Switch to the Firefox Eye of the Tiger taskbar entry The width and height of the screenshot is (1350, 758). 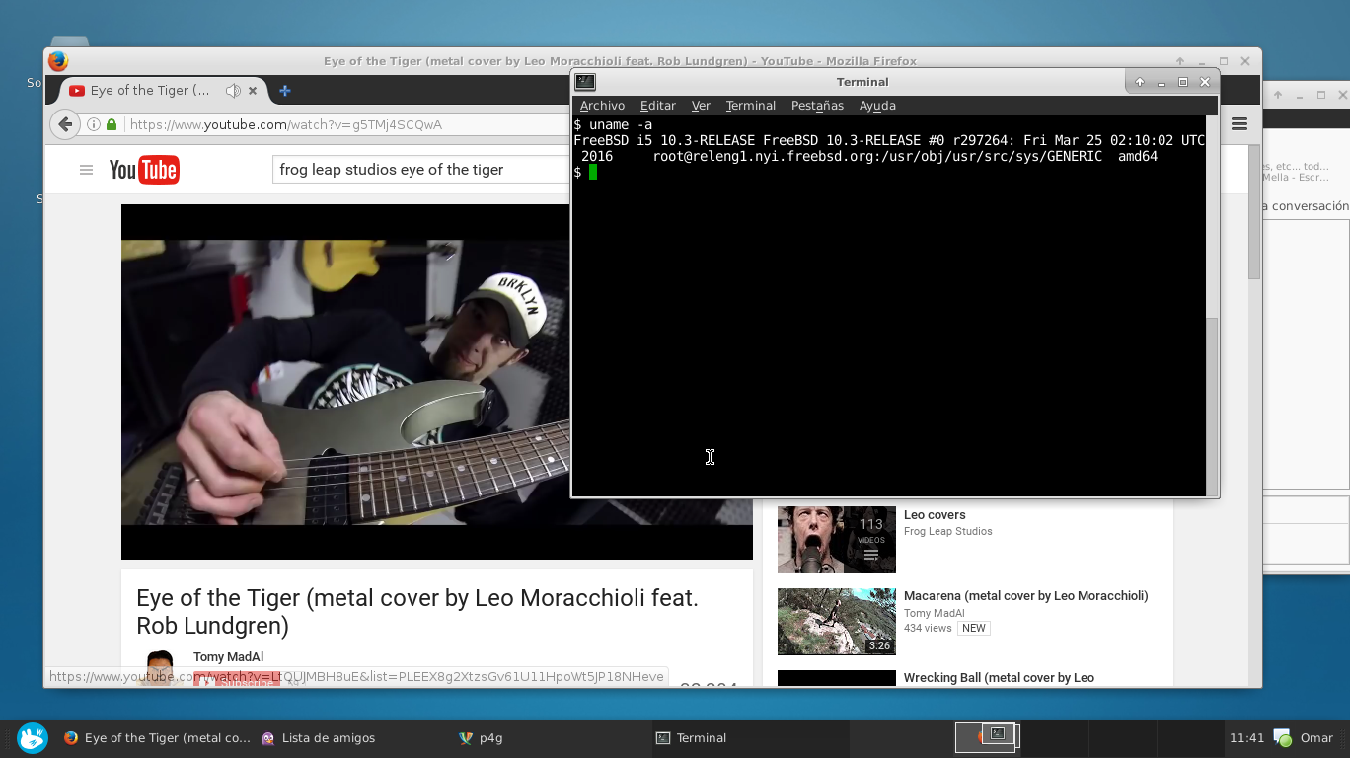pyautogui.click(x=157, y=737)
